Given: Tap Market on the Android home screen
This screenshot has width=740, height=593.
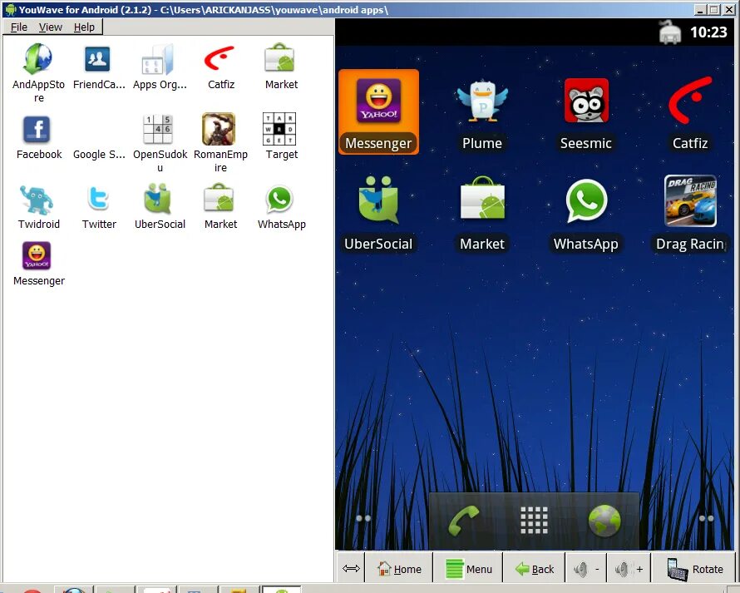Looking at the screenshot, I should point(482,214).
